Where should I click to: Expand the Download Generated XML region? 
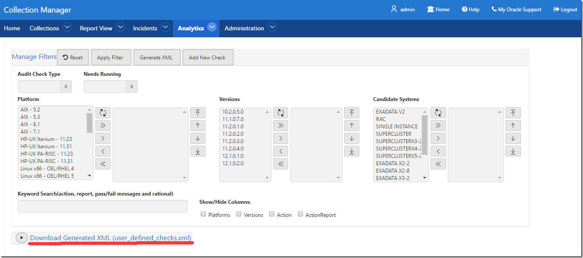click(21, 238)
